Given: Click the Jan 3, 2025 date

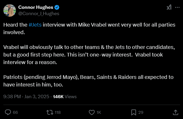Looking at the screenshot, I should pos(37,97).
